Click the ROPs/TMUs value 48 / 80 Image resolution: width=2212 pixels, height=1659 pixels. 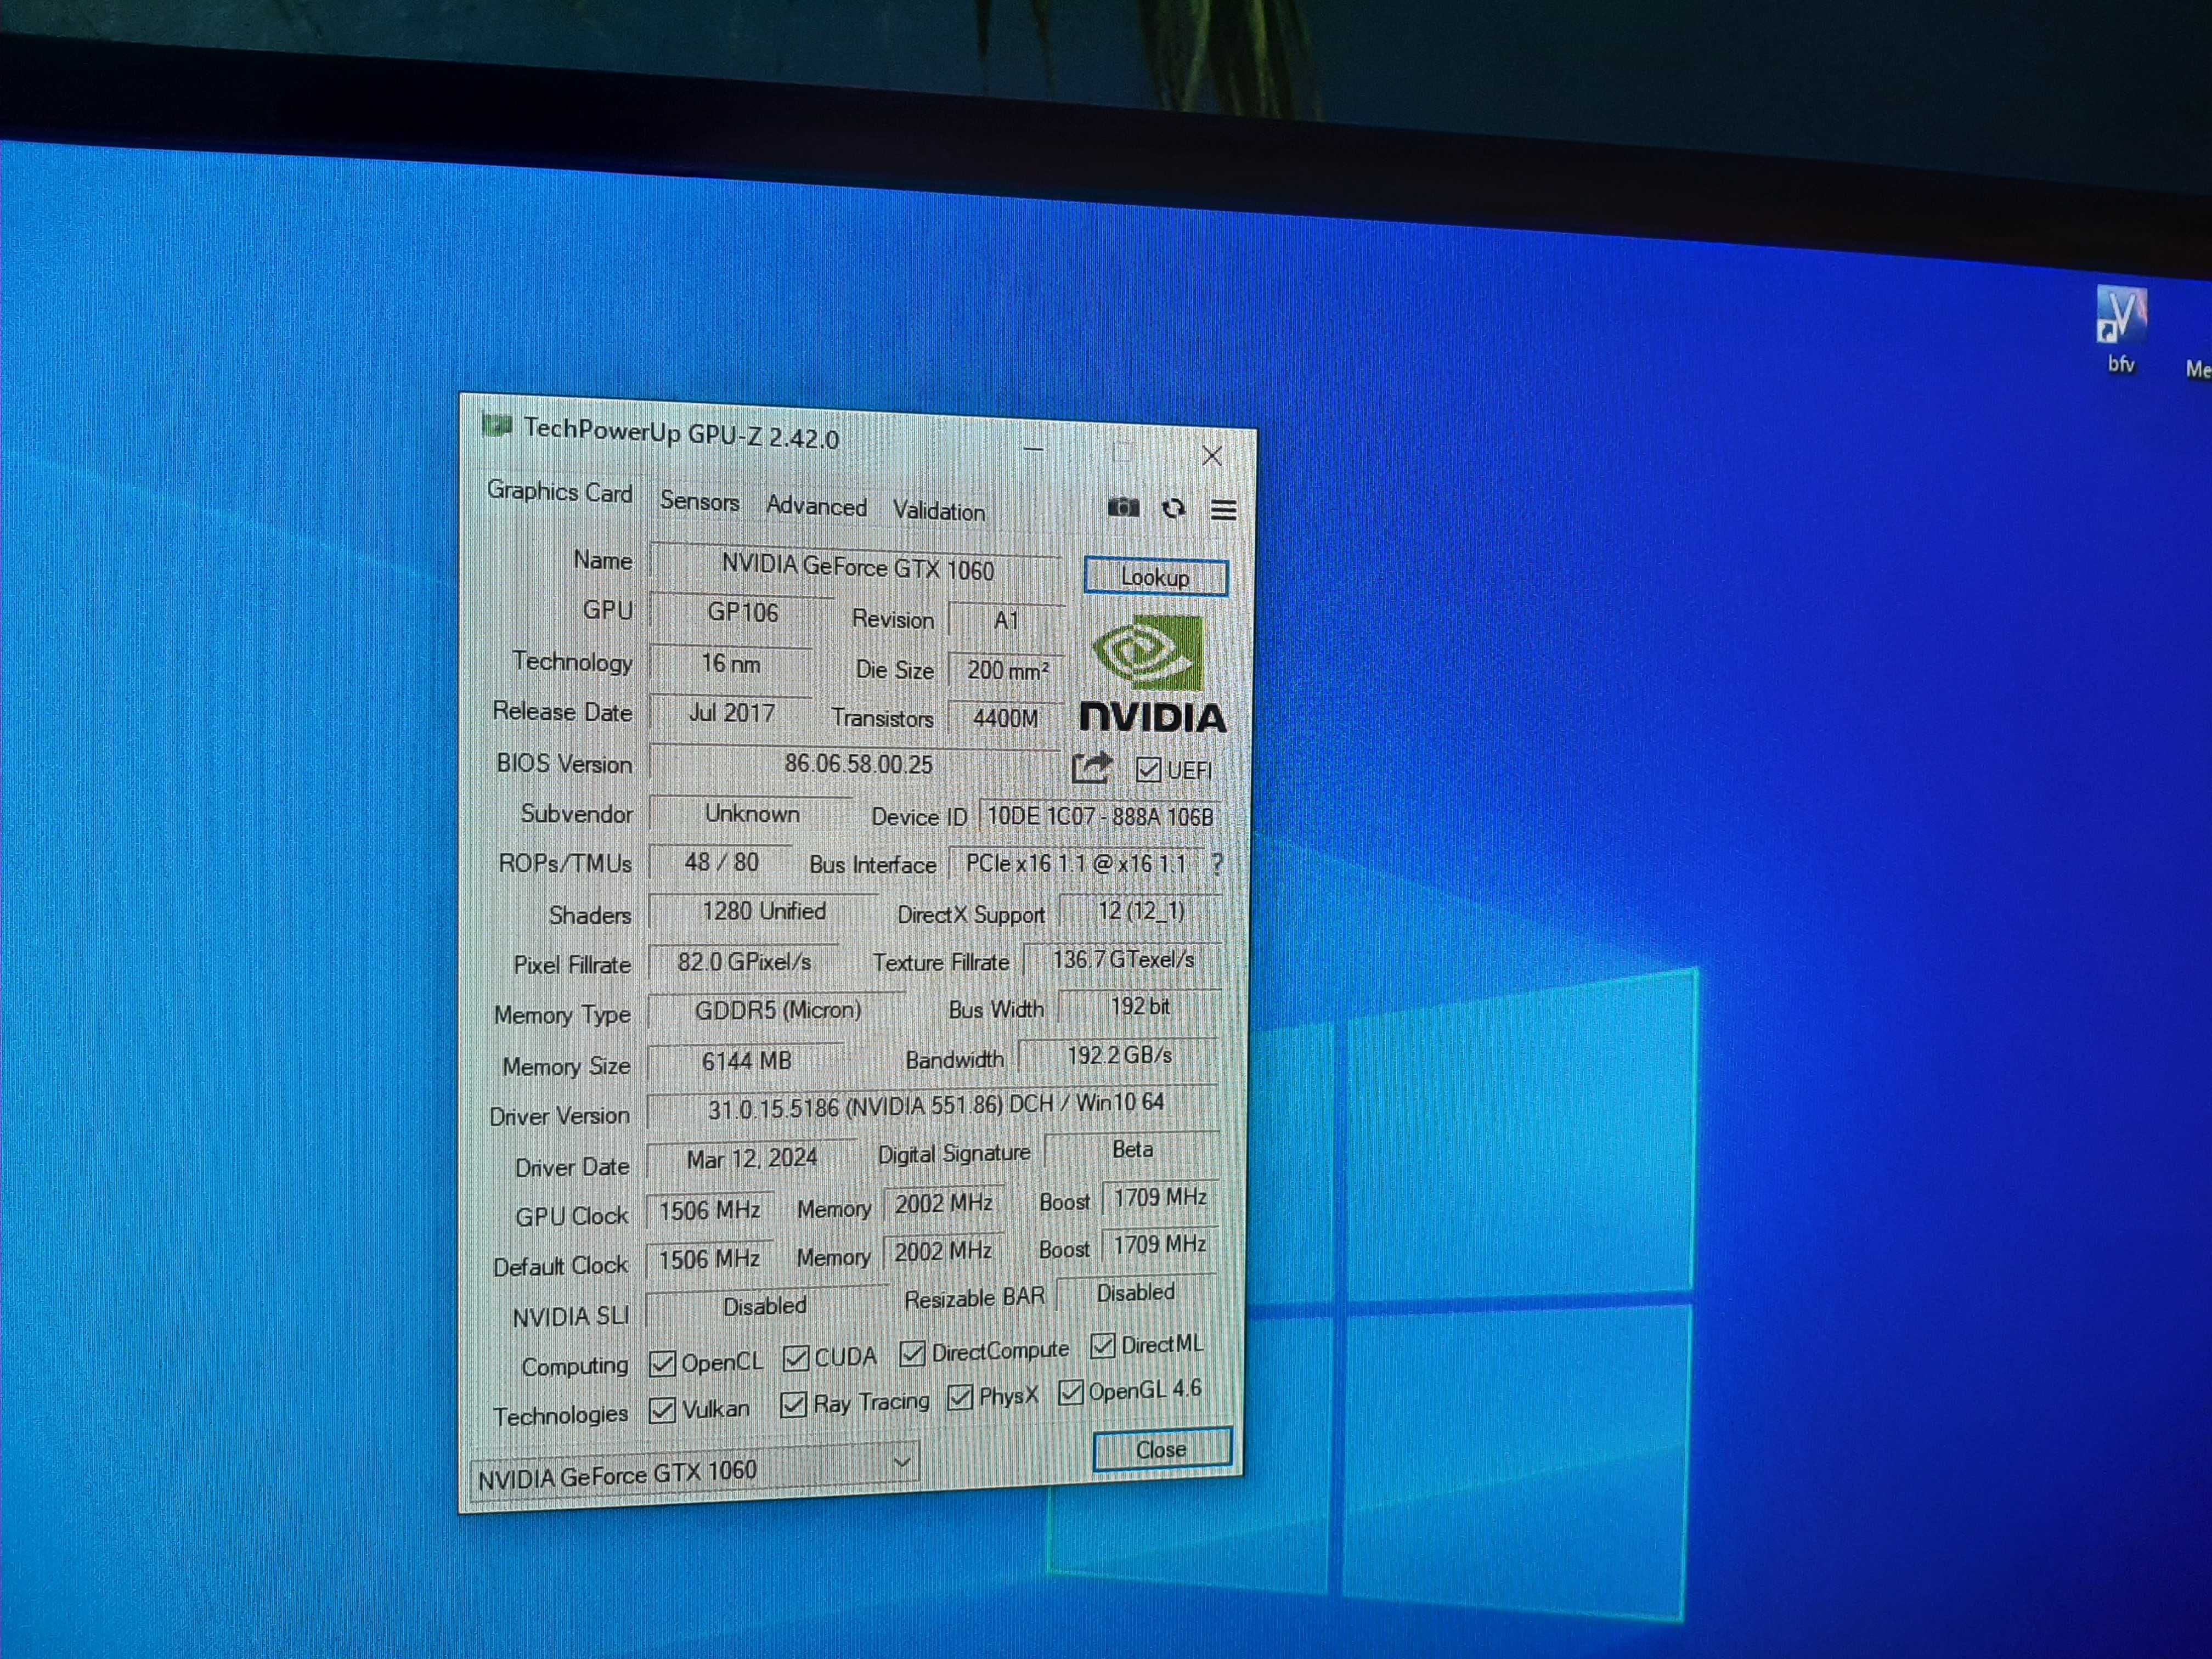point(720,862)
